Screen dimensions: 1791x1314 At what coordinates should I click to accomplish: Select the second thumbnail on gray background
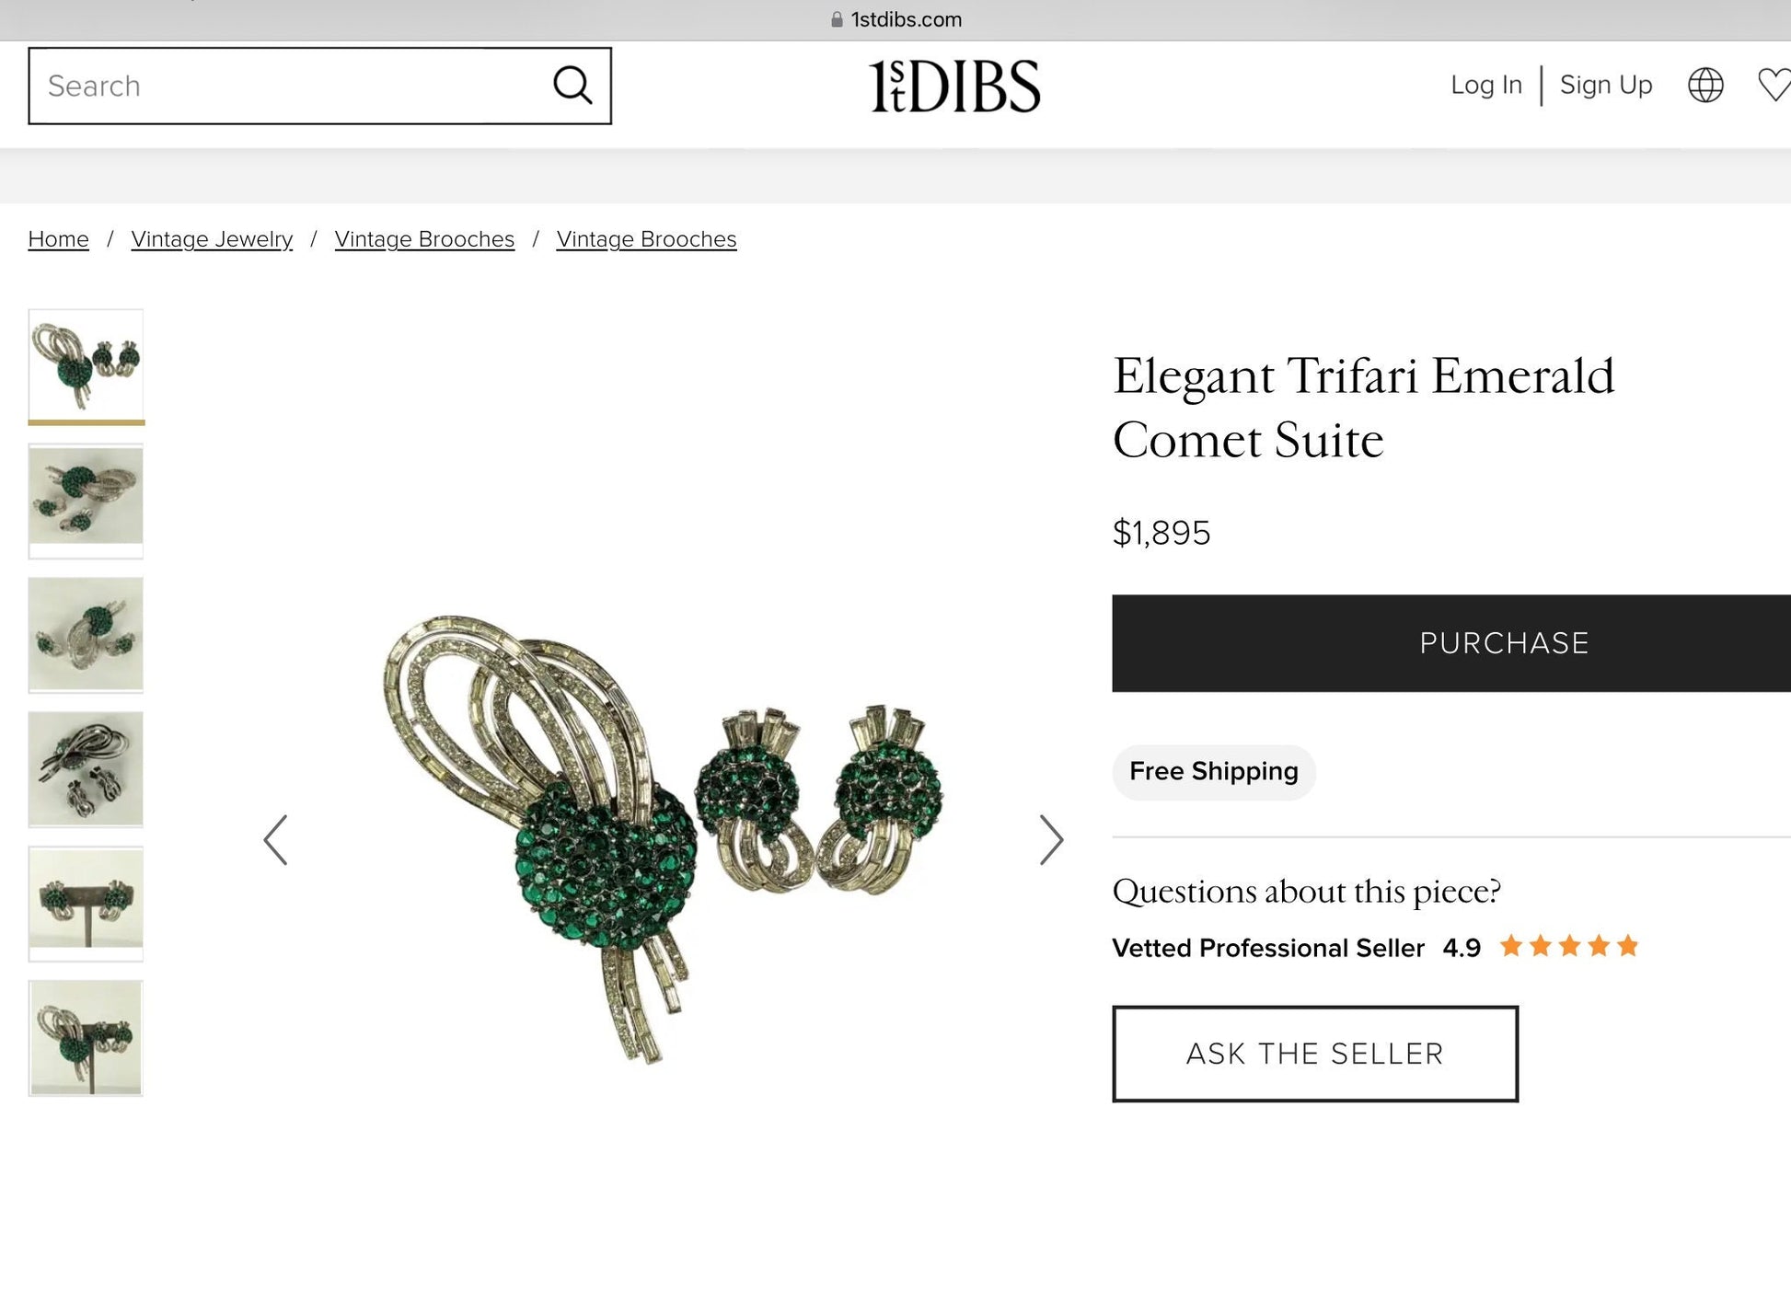[x=86, y=501]
